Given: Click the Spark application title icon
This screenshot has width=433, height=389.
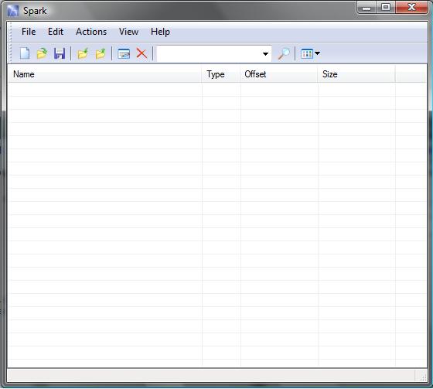Looking at the screenshot, I should pos(12,11).
